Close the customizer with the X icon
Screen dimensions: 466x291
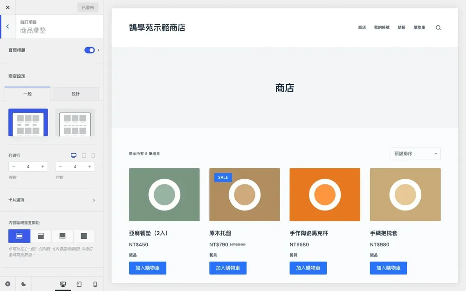(x=8, y=7)
